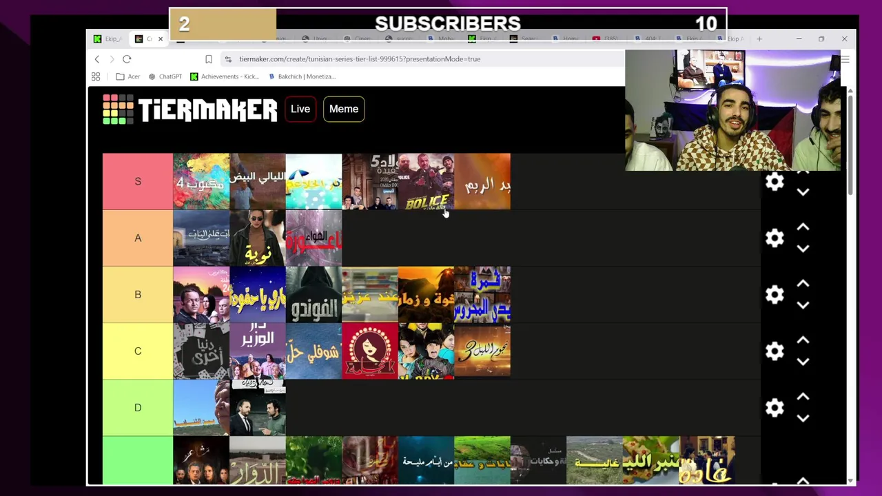Select نجوم الليل 3 poster in tier C
This screenshot has height=496, width=882.
point(482,351)
